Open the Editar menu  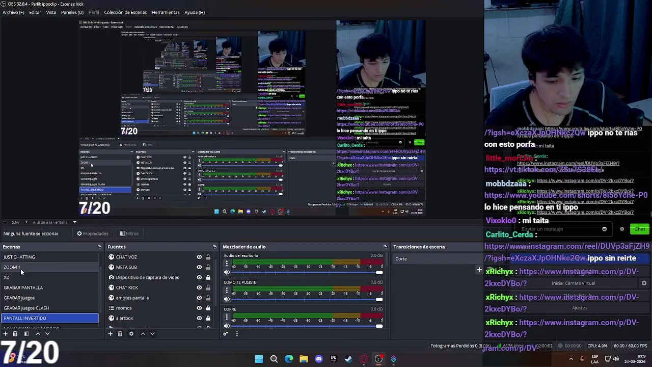(35, 12)
